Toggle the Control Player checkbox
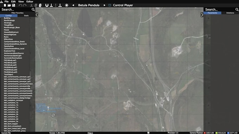The width and height of the screenshot is (239, 134). 110,5
